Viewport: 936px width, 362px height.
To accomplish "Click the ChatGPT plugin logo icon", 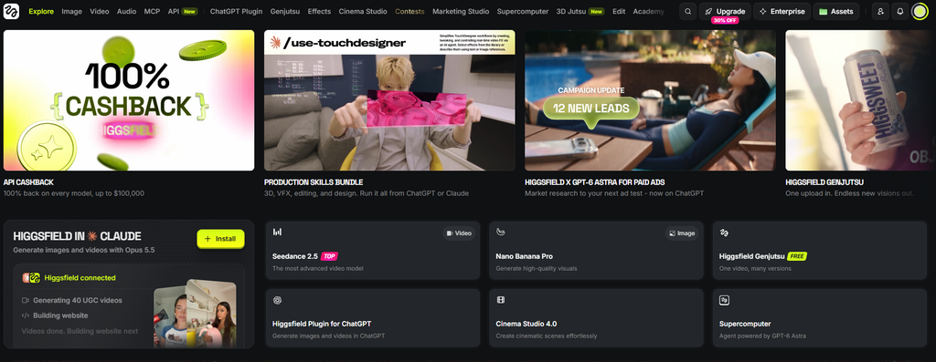I will 277,300.
